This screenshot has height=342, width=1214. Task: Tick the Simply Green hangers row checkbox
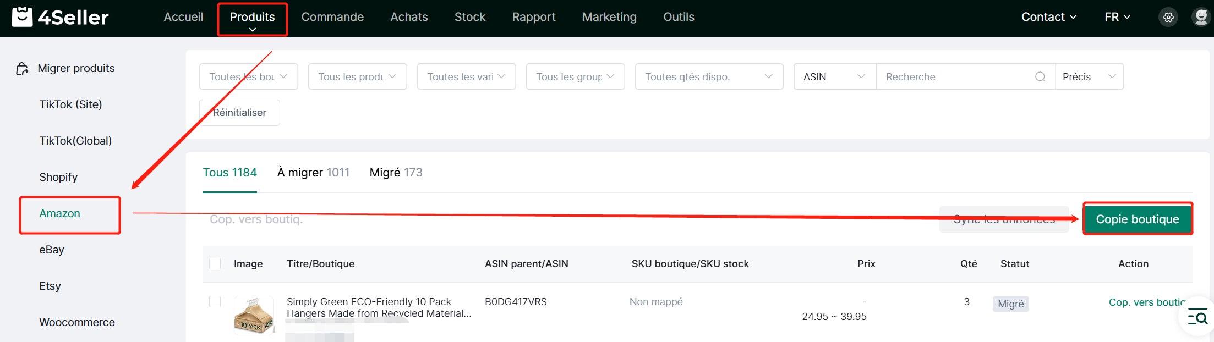[215, 302]
